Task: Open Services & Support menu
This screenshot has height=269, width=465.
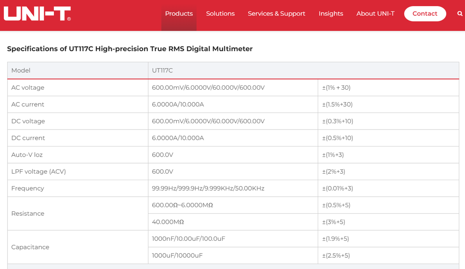Action: (x=277, y=14)
